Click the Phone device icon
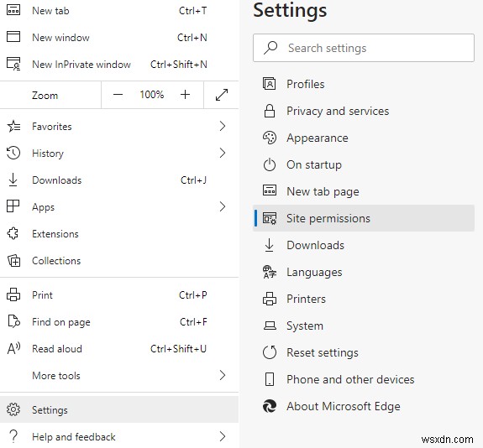The height and width of the screenshot is (448, 483). coord(270,379)
